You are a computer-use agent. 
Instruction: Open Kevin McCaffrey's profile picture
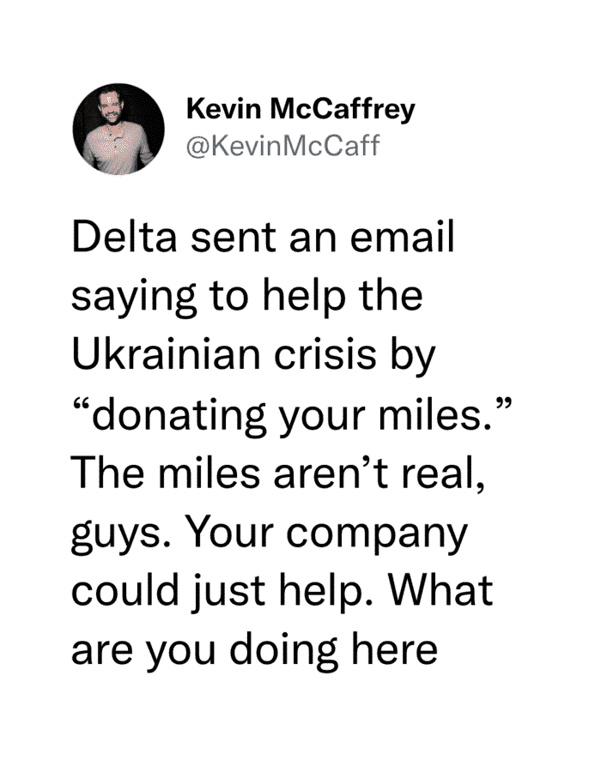pos(118,129)
